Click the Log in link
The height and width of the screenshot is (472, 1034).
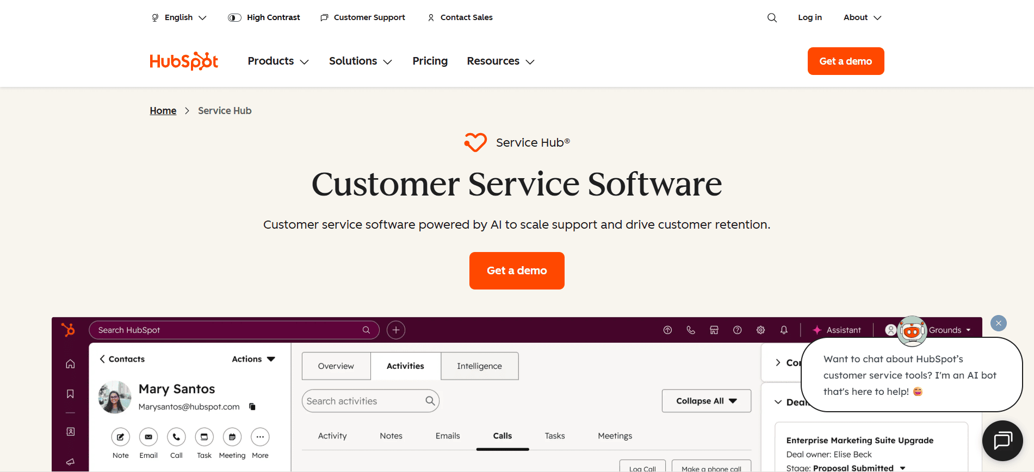tap(810, 17)
